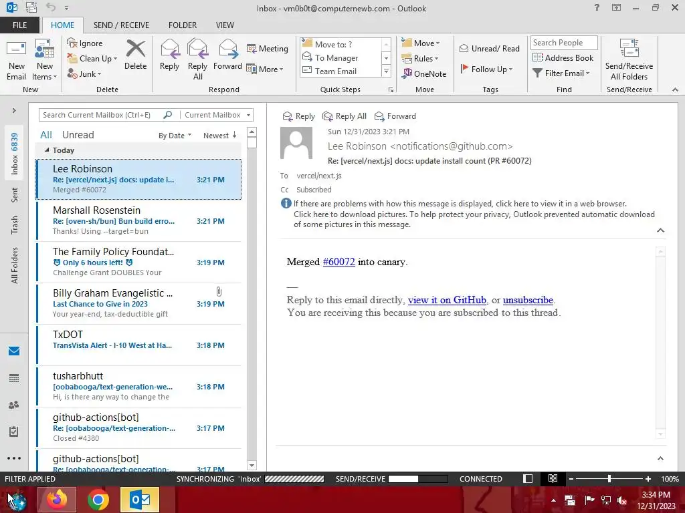Viewport: 685px width, 513px height.
Task: Switch to Reading view in status bar
Action: [553, 478]
